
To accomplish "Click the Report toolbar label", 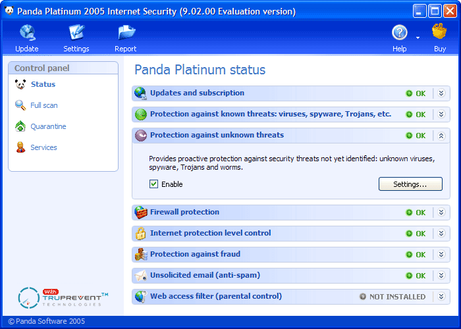I will (126, 49).
